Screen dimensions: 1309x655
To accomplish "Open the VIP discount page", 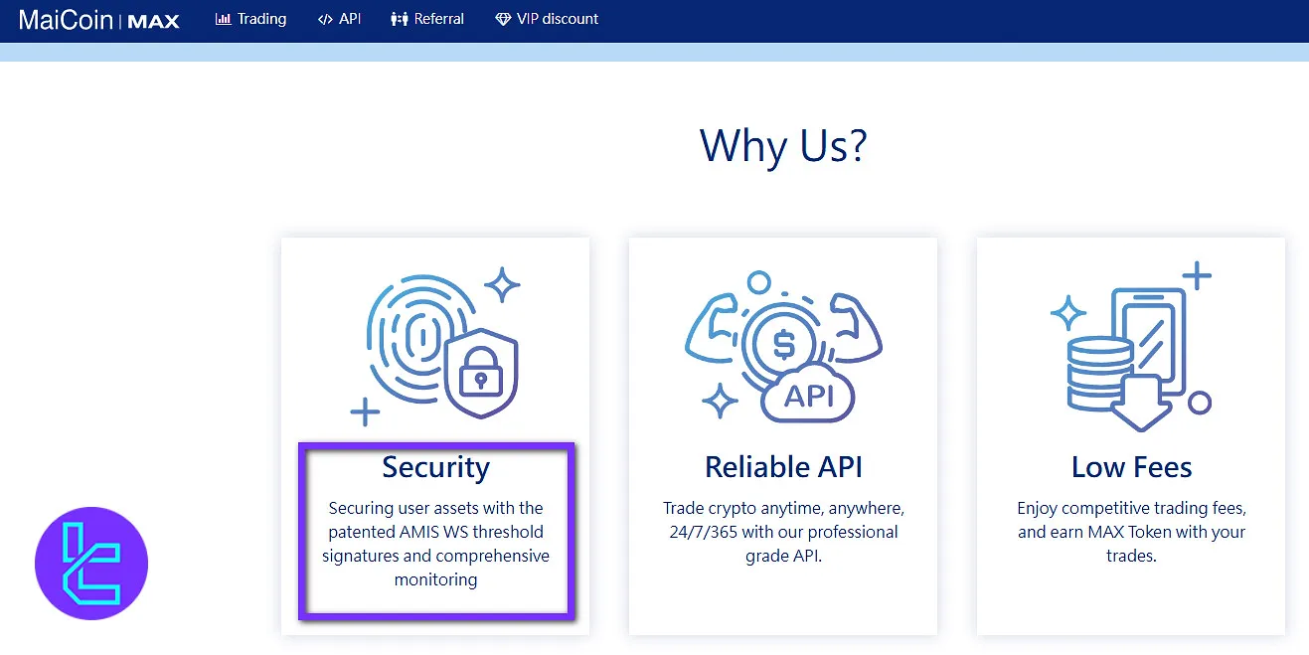I will tap(547, 19).
